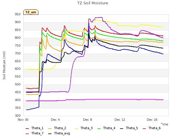This screenshot has height=139, width=186.
Task: Click the green Theta_4 legend swatch
Action: tap(99, 129)
